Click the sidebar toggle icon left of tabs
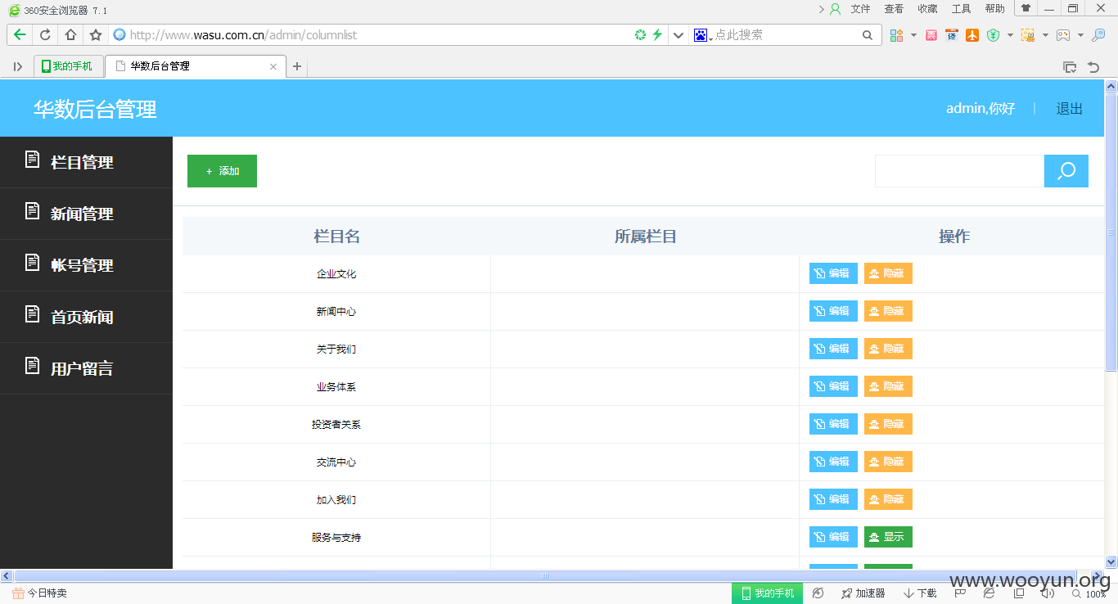Screen dimensions: 1118x604 pos(18,66)
